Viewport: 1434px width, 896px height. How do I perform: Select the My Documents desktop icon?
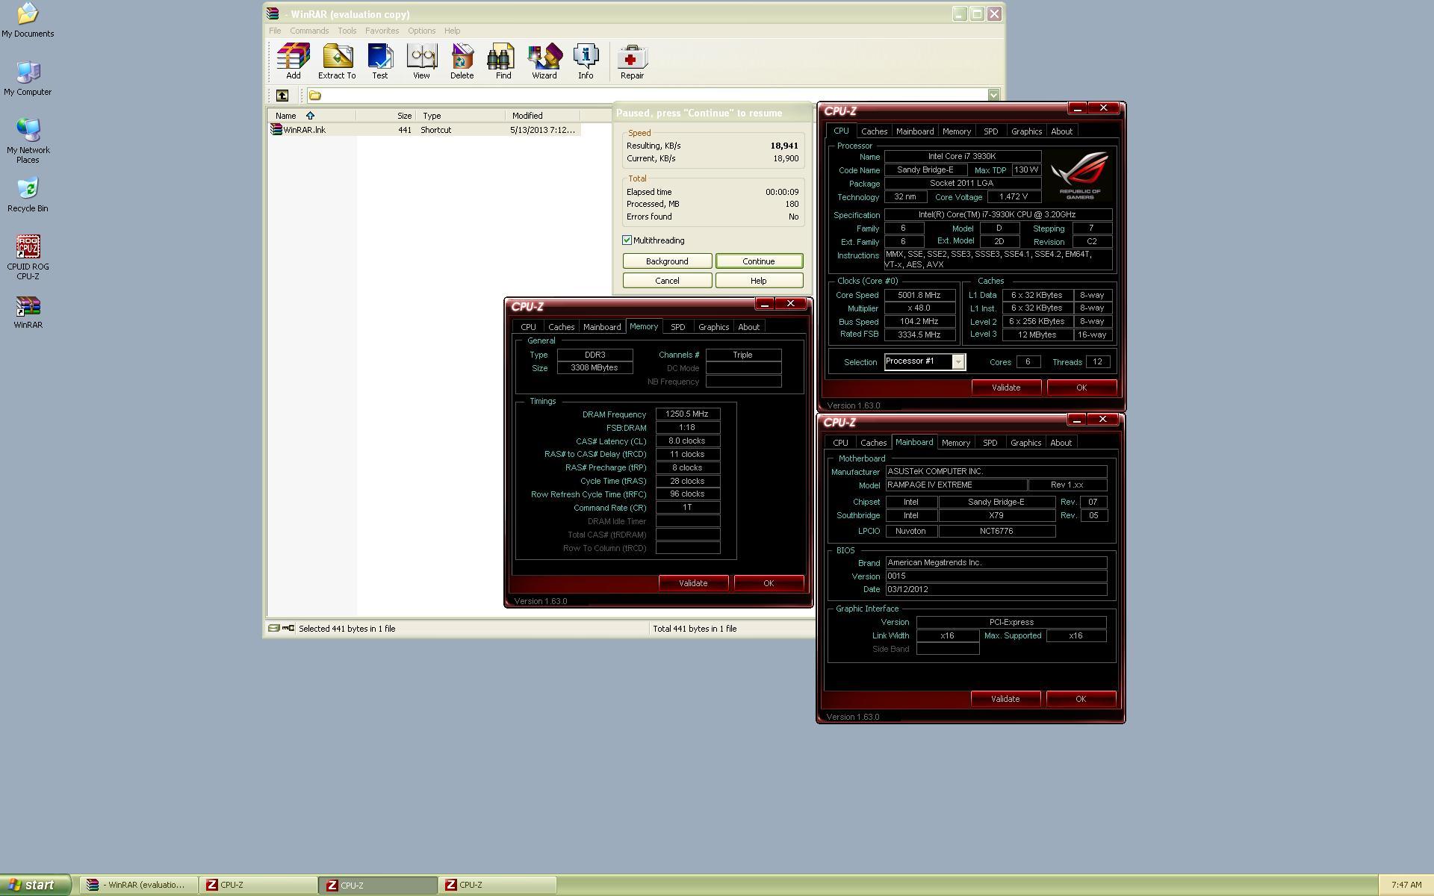[x=28, y=20]
